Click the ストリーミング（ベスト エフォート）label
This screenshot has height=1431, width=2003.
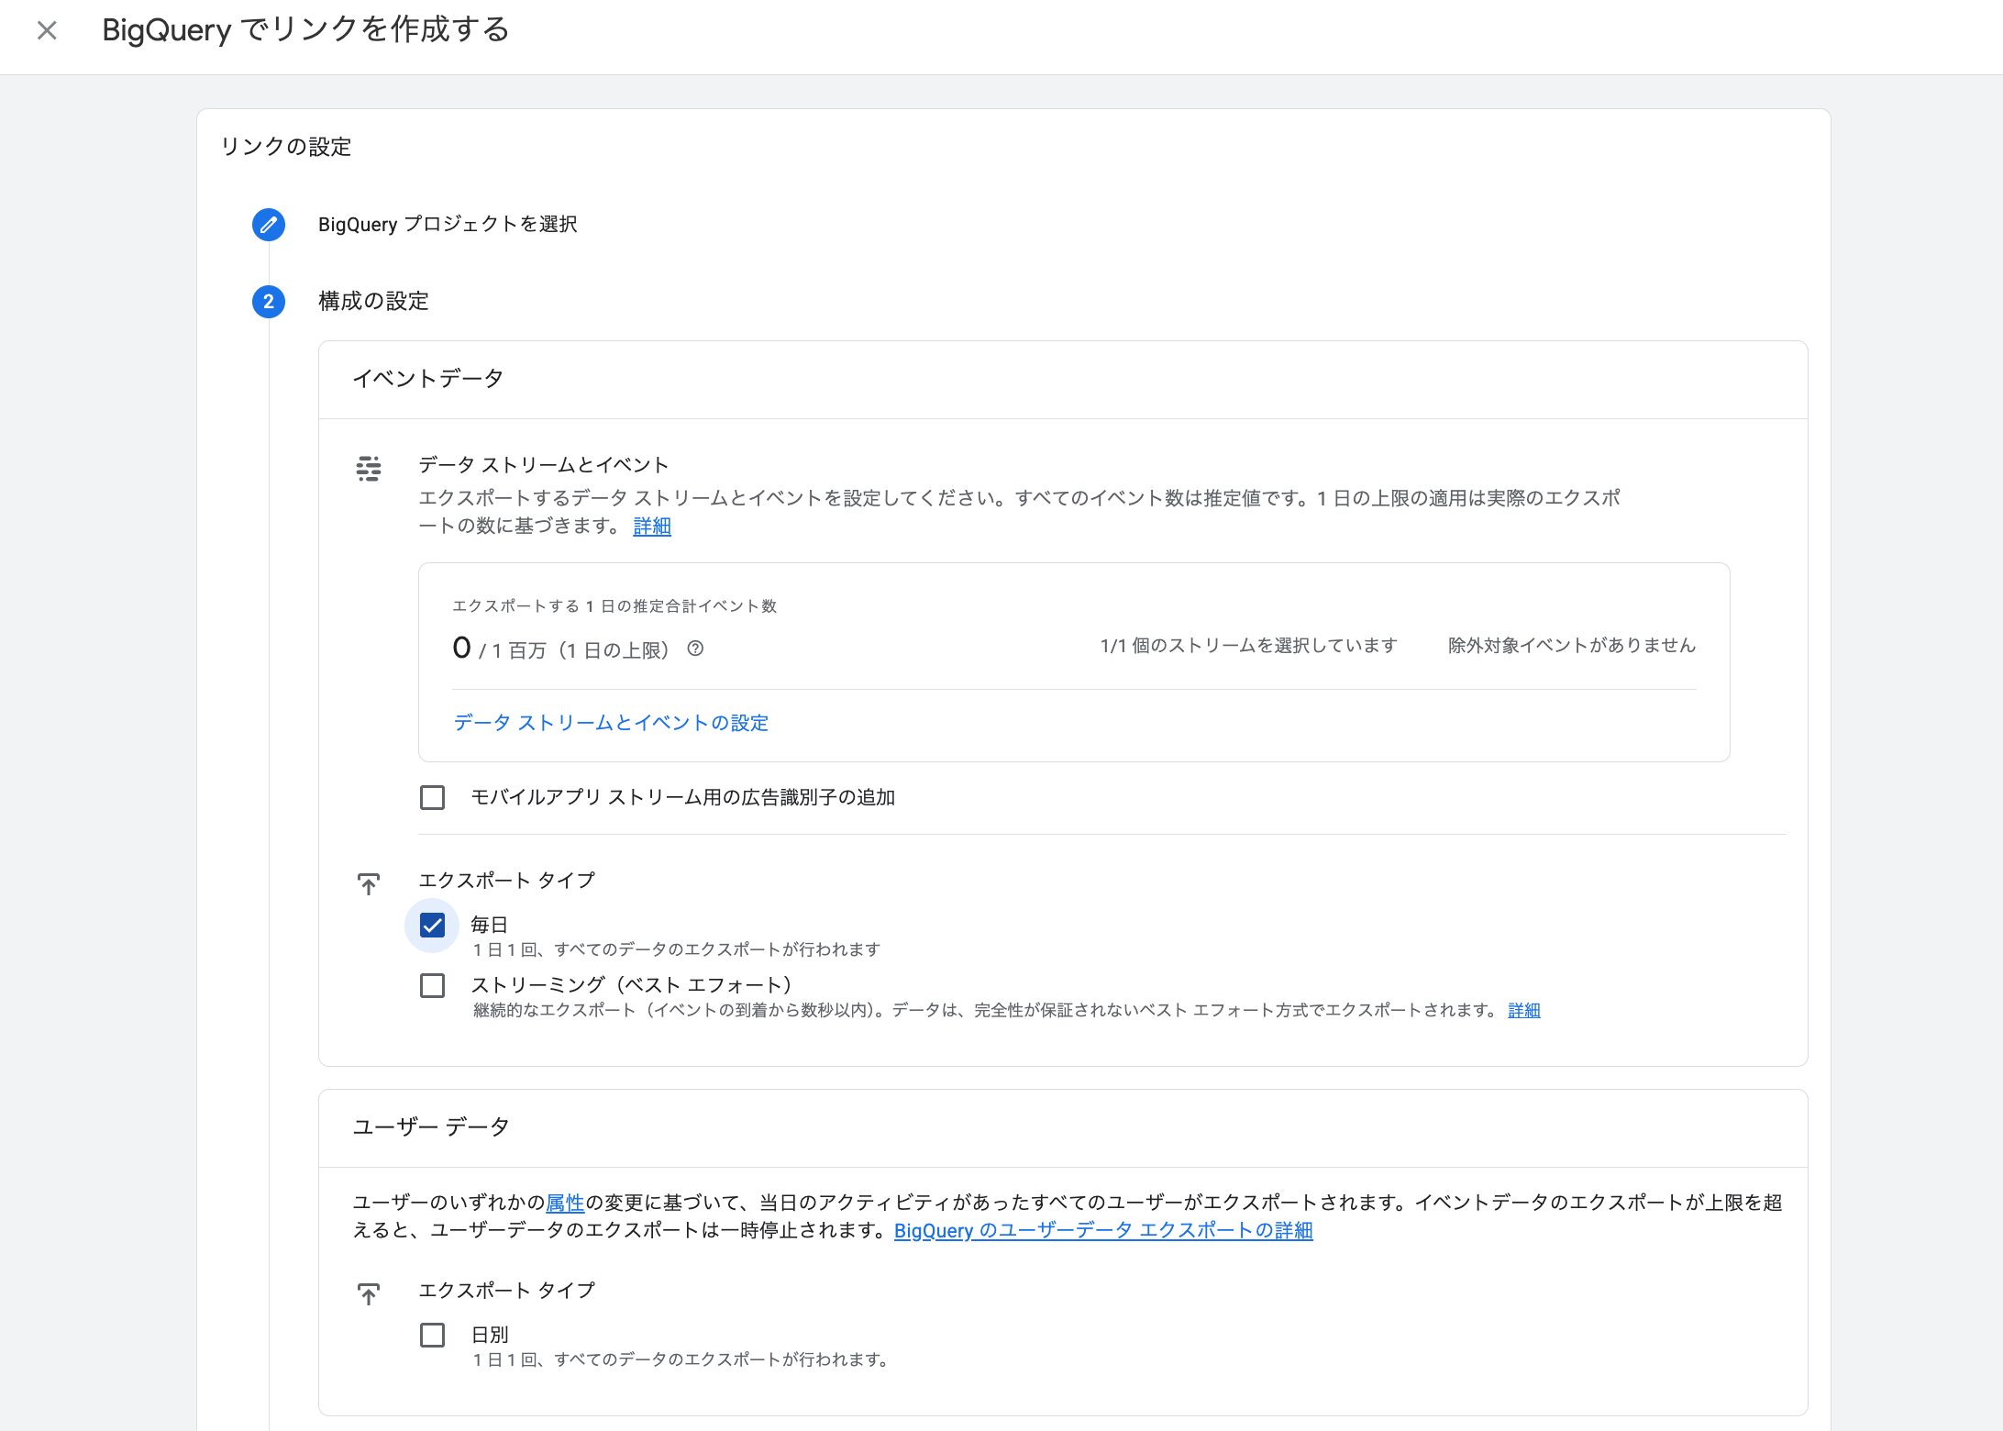[x=631, y=985]
